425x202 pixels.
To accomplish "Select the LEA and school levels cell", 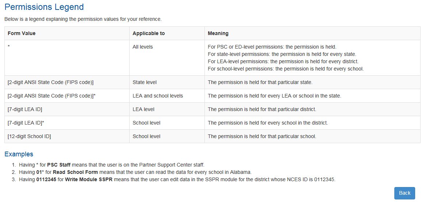I will click(158, 96).
